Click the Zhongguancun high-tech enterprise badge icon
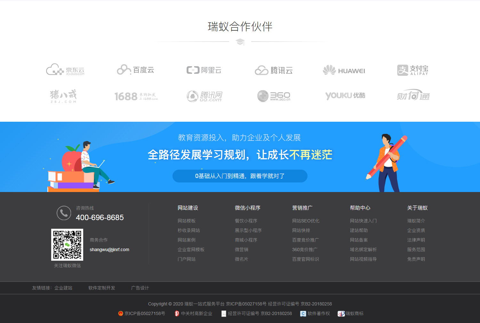Screen dimensions: 480x323 click(x=177, y=313)
